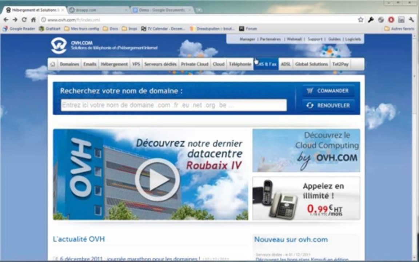Click the Nouveau sur ovh.com heading

pyautogui.click(x=291, y=239)
